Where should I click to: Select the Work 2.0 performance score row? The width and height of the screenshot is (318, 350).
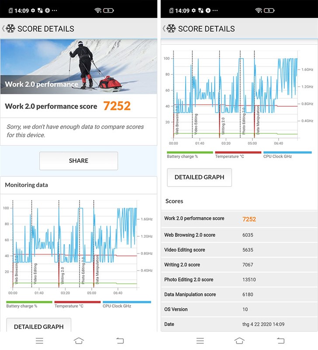pos(239,219)
